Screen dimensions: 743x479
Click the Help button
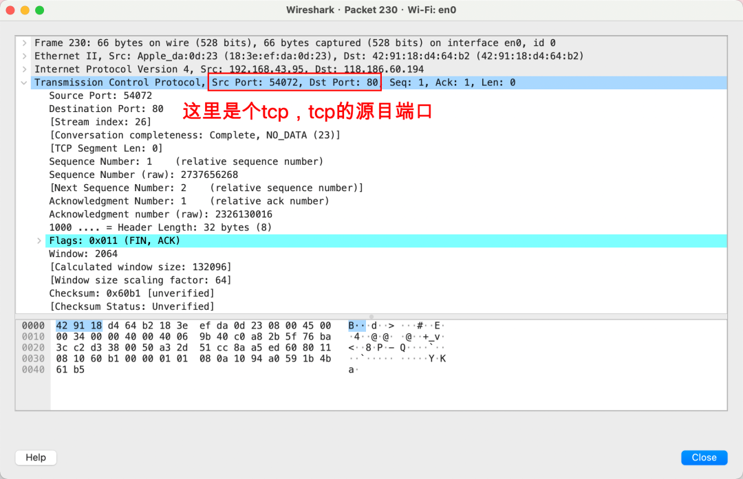coord(36,458)
